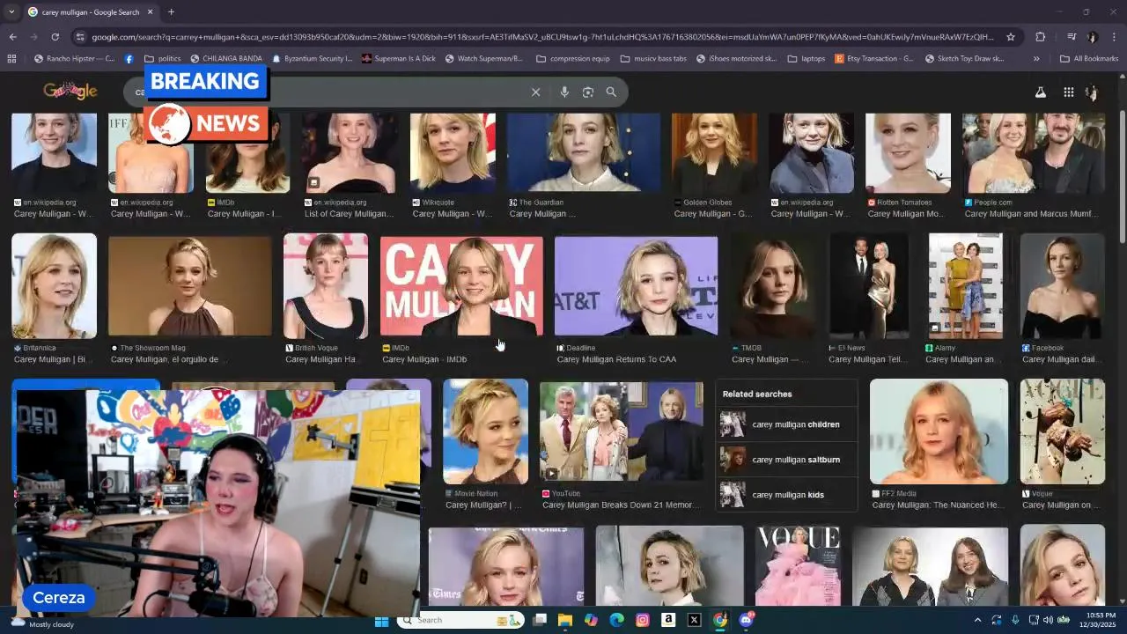
Task: Open the Britannica image result
Action: point(54,285)
